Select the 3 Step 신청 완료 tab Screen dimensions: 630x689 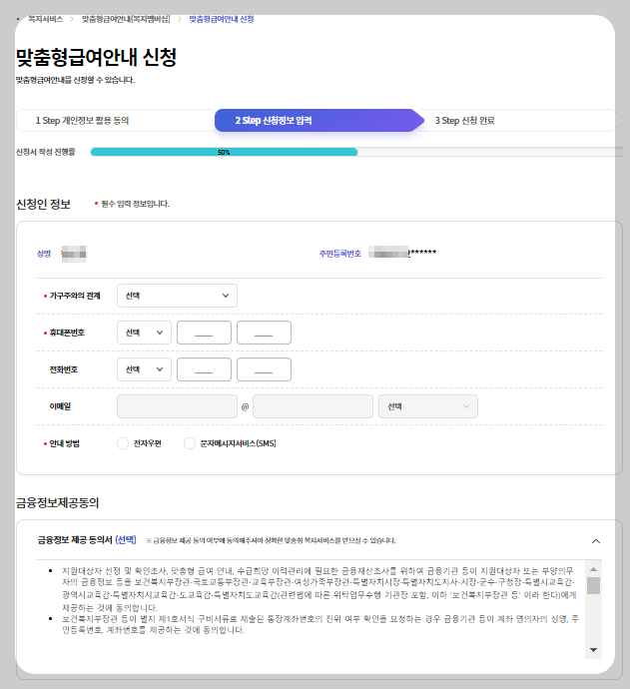pos(518,121)
